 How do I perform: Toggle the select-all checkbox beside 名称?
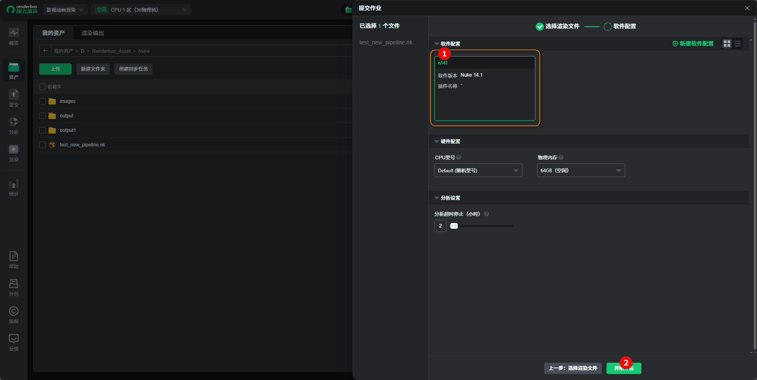[x=42, y=87]
